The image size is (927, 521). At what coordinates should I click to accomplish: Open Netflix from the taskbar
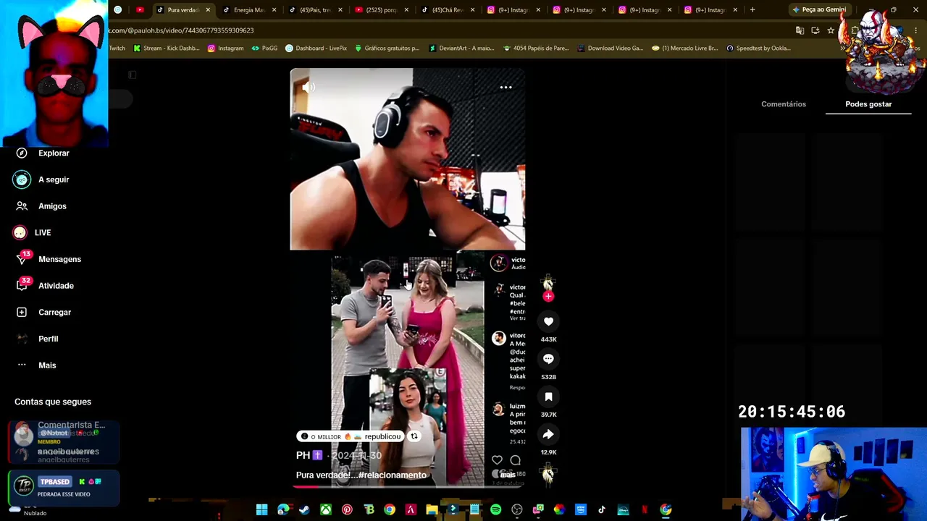(x=644, y=510)
